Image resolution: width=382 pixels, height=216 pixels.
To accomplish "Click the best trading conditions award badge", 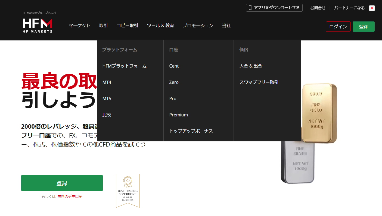I will click(x=128, y=190).
